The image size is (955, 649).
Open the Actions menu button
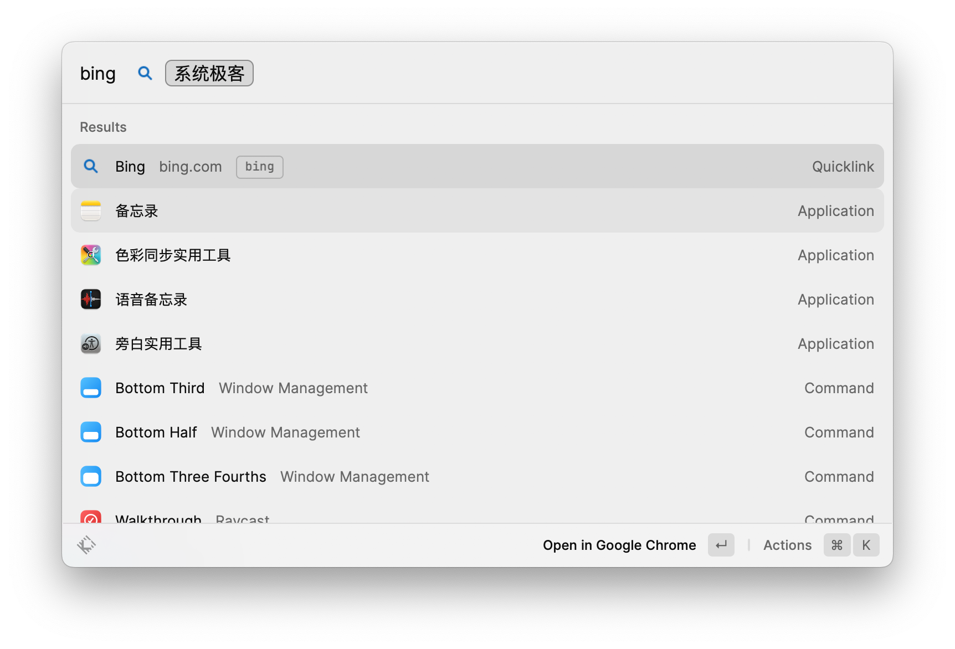[x=787, y=545]
